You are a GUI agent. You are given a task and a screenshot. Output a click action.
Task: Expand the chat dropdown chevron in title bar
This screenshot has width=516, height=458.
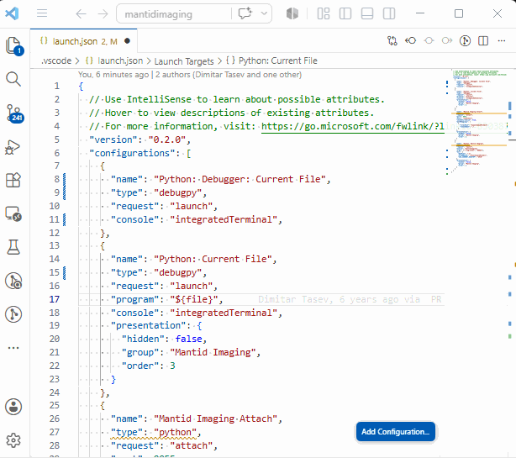tap(264, 13)
